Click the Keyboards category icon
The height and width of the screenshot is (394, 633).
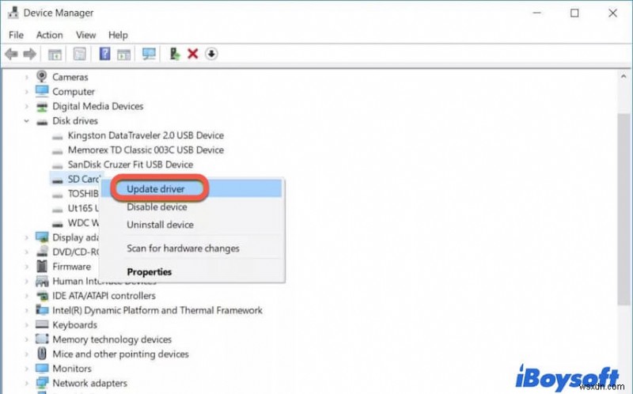tap(42, 324)
